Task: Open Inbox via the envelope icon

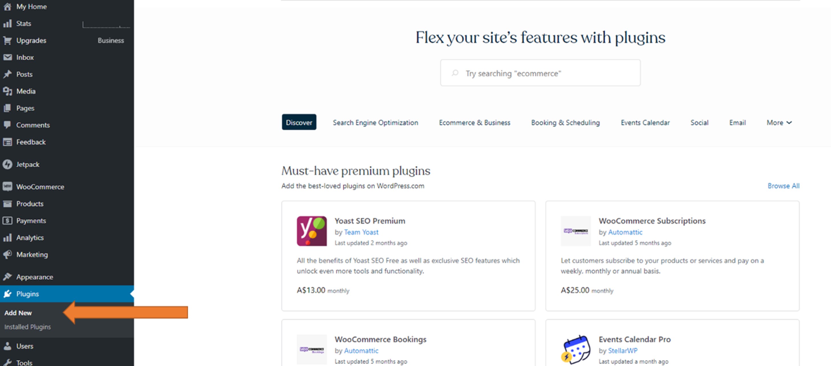Action: pos(7,58)
